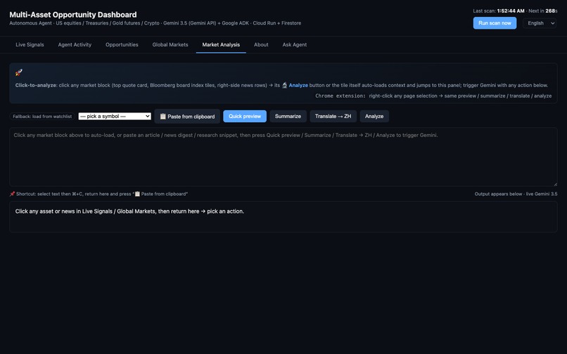
Task: Click the clipboard icon in the Shortcut hint line
Action: (x=137, y=194)
